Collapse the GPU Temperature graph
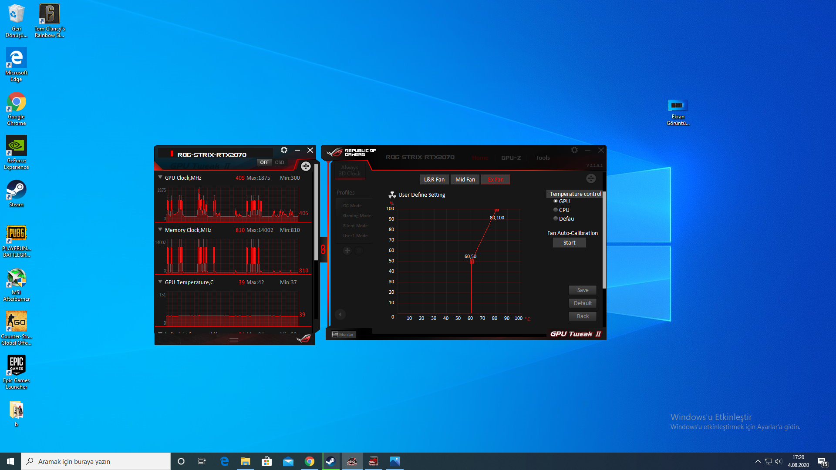The image size is (836, 470). click(160, 282)
